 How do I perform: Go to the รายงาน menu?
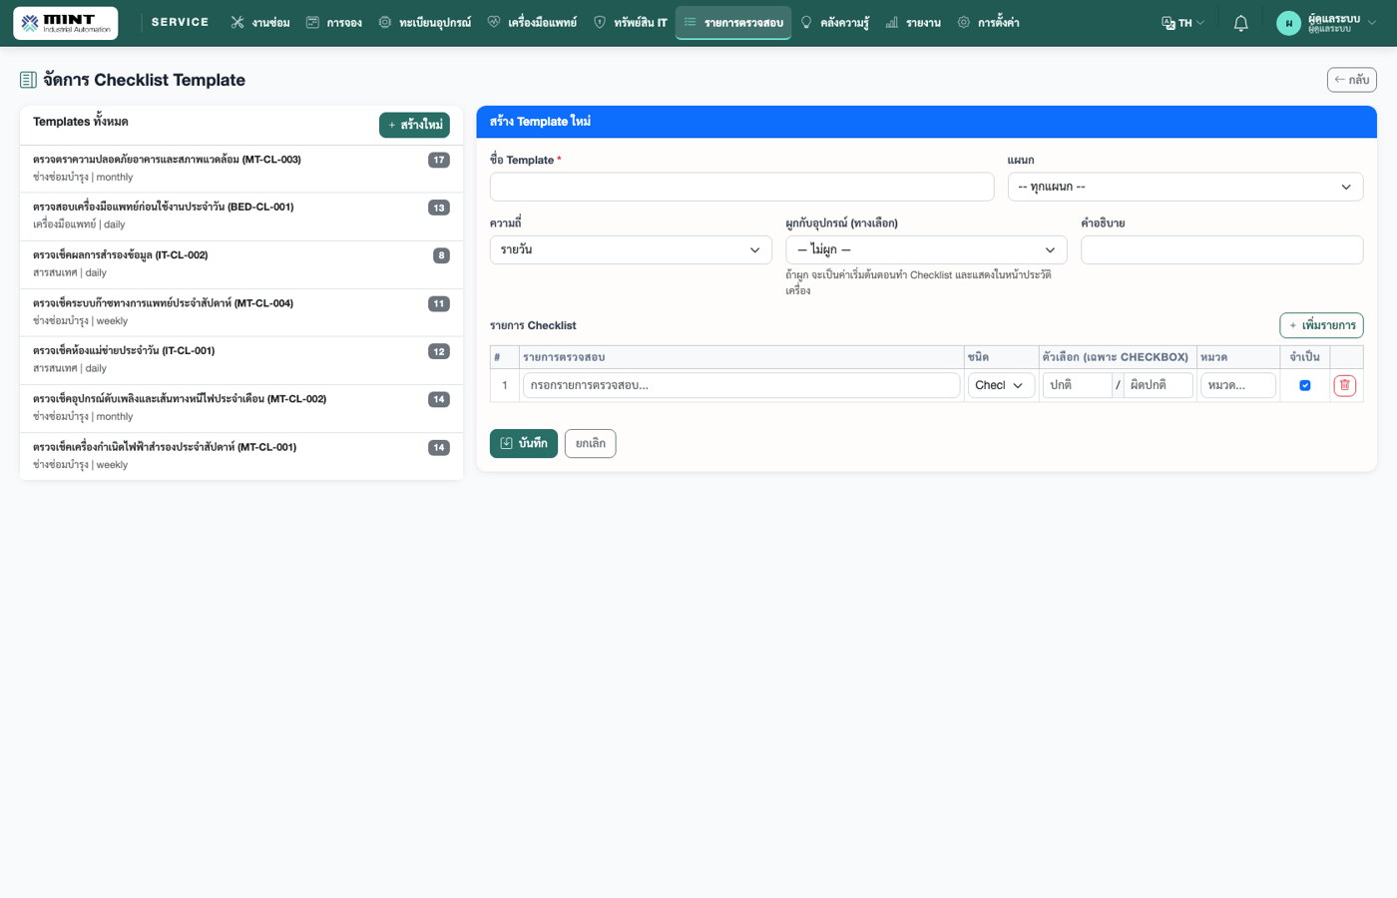(913, 23)
